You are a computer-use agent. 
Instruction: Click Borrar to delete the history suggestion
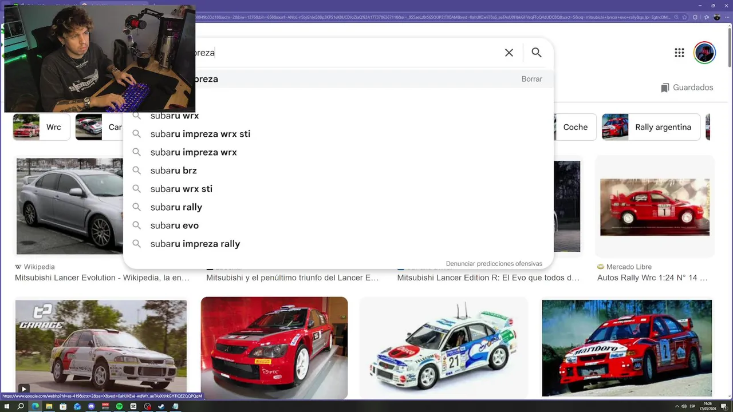[x=531, y=79]
